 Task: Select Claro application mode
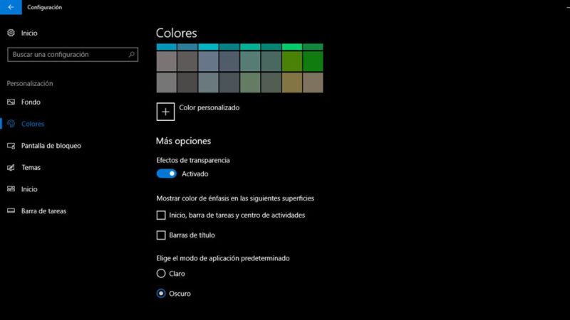(161, 274)
